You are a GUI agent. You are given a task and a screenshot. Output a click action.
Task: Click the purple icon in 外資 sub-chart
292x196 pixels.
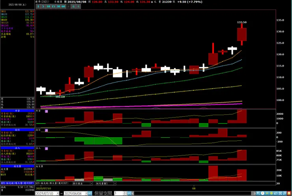[47, 111]
